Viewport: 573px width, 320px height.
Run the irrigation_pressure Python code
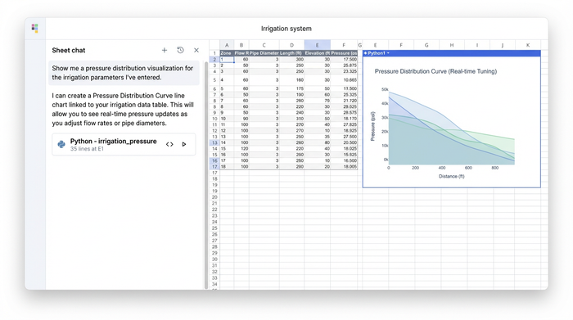click(184, 144)
